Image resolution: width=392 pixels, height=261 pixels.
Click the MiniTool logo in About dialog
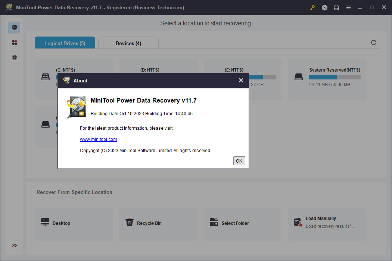(x=77, y=107)
